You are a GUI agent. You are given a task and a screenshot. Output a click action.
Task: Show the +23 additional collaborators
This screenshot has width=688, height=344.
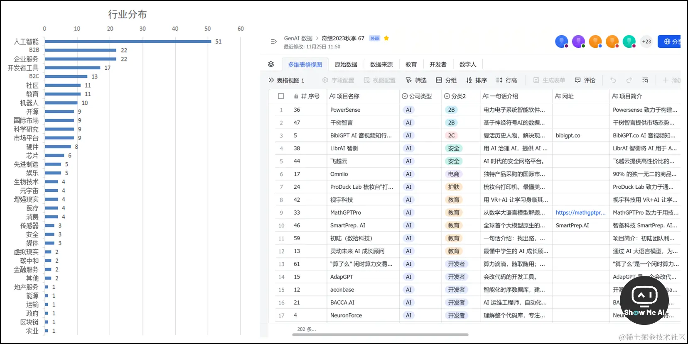pyautogui.click(x=646, y=41)
